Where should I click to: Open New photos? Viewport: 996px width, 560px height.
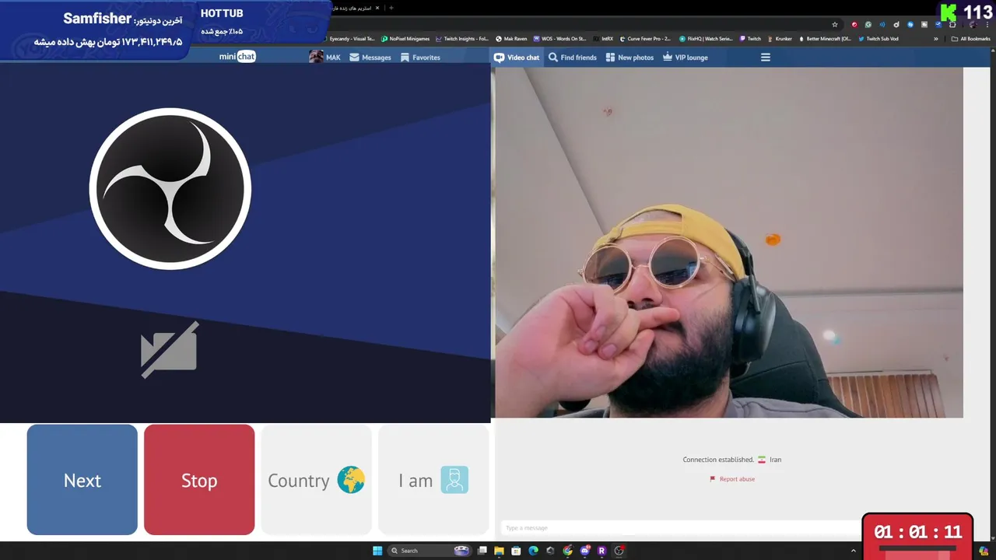(630, 57)
